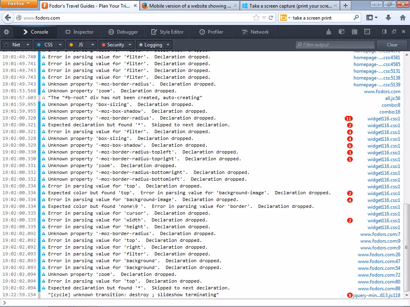Open the all.js:56 source link

(392, 98)
